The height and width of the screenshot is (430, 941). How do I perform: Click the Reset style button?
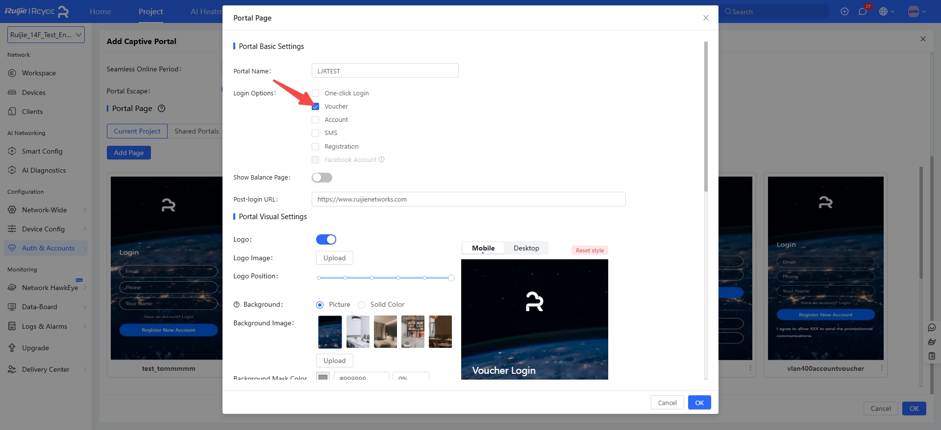(590, 250)
